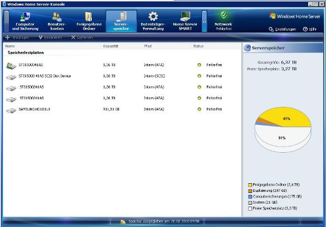The height and width of the screenshot is (227, 326).
Task: Click the console title bar house icon
Action: coord(4,4)
